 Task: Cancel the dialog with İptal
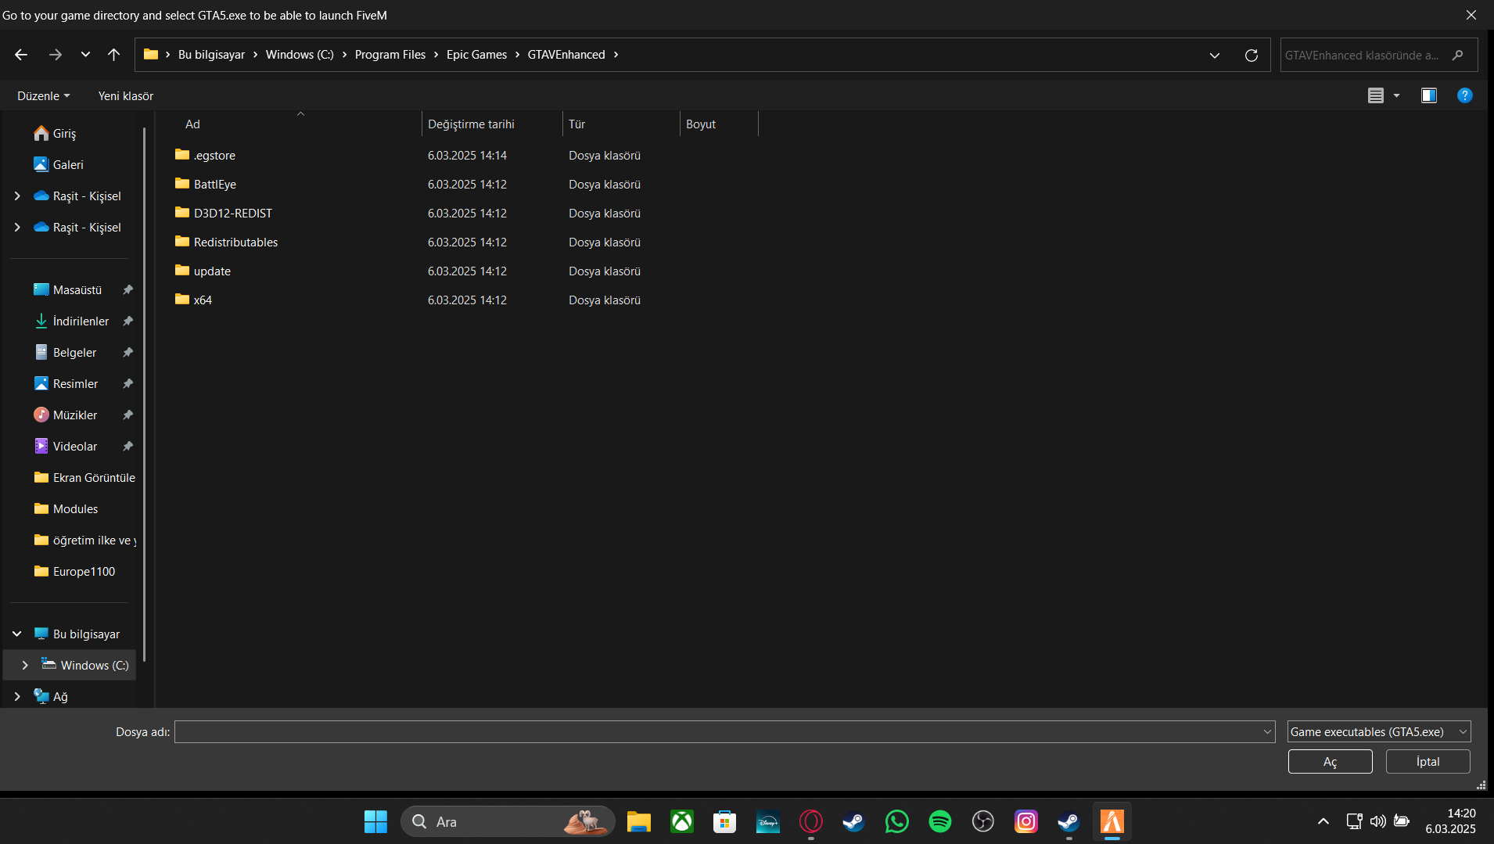[x=1428, y=761]
